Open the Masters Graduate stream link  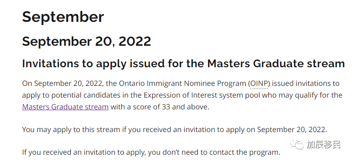65,107
